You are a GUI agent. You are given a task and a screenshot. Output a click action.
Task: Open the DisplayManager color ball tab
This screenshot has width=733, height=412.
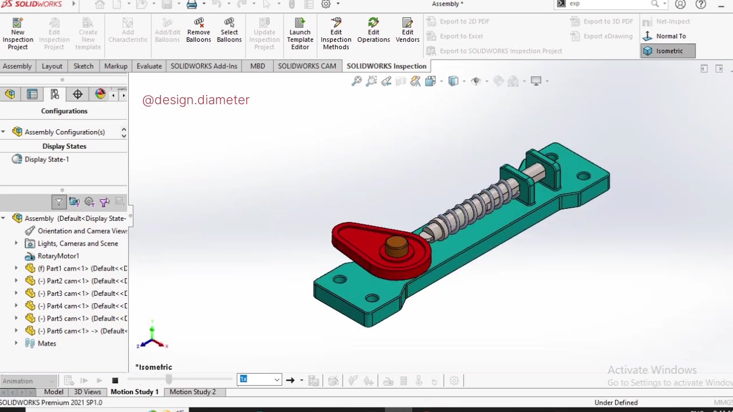click(x=100, y=94)
